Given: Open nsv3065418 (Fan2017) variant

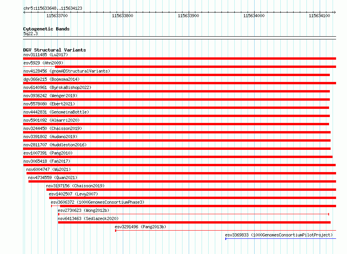Looking at the screenshot, I should pos(47,161).
